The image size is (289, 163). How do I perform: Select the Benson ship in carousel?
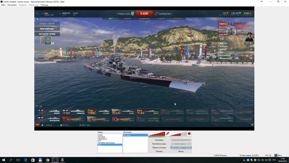[x=48, y=112]
